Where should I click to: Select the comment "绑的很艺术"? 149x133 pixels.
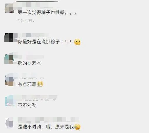[x=29, y=63]
